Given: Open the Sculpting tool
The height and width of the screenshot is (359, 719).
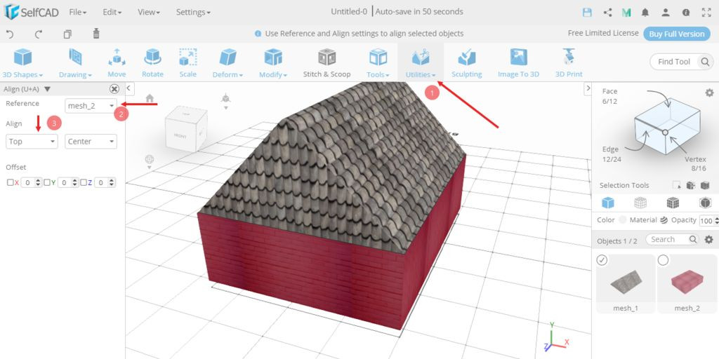Looking at the screenshot, I should 466,62.
